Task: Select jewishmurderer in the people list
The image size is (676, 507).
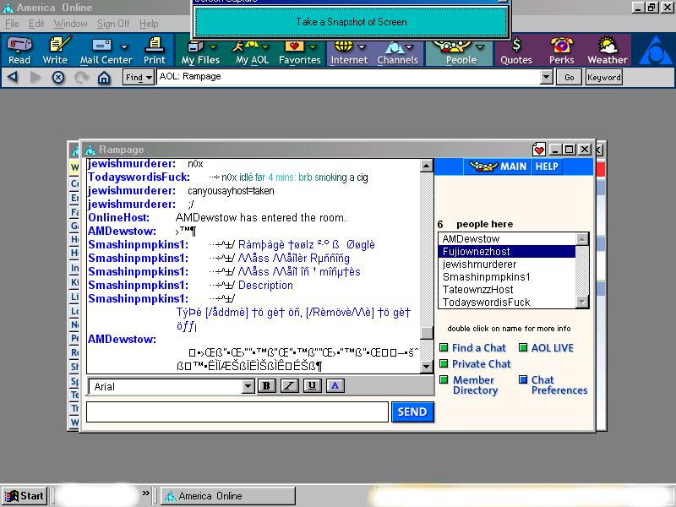Action: pyautogui.click(x=479, y=264)
